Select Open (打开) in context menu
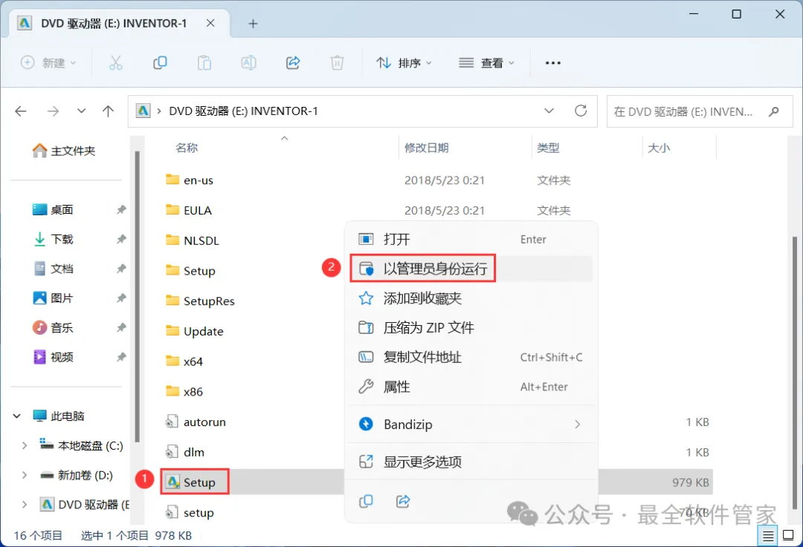 [471, 239]
